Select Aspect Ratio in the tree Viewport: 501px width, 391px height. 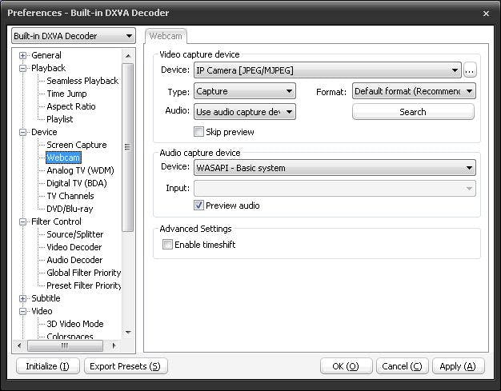coord(71,106)
